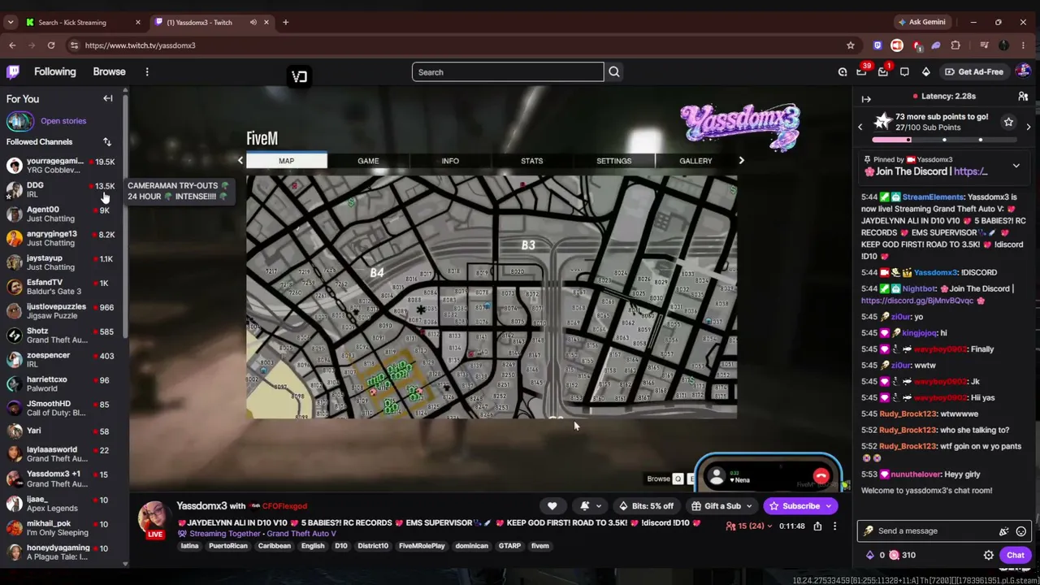Open the CFOFlexgod co-streamer link
This screenshot has width=1040, height=585.
pos(284,506)
